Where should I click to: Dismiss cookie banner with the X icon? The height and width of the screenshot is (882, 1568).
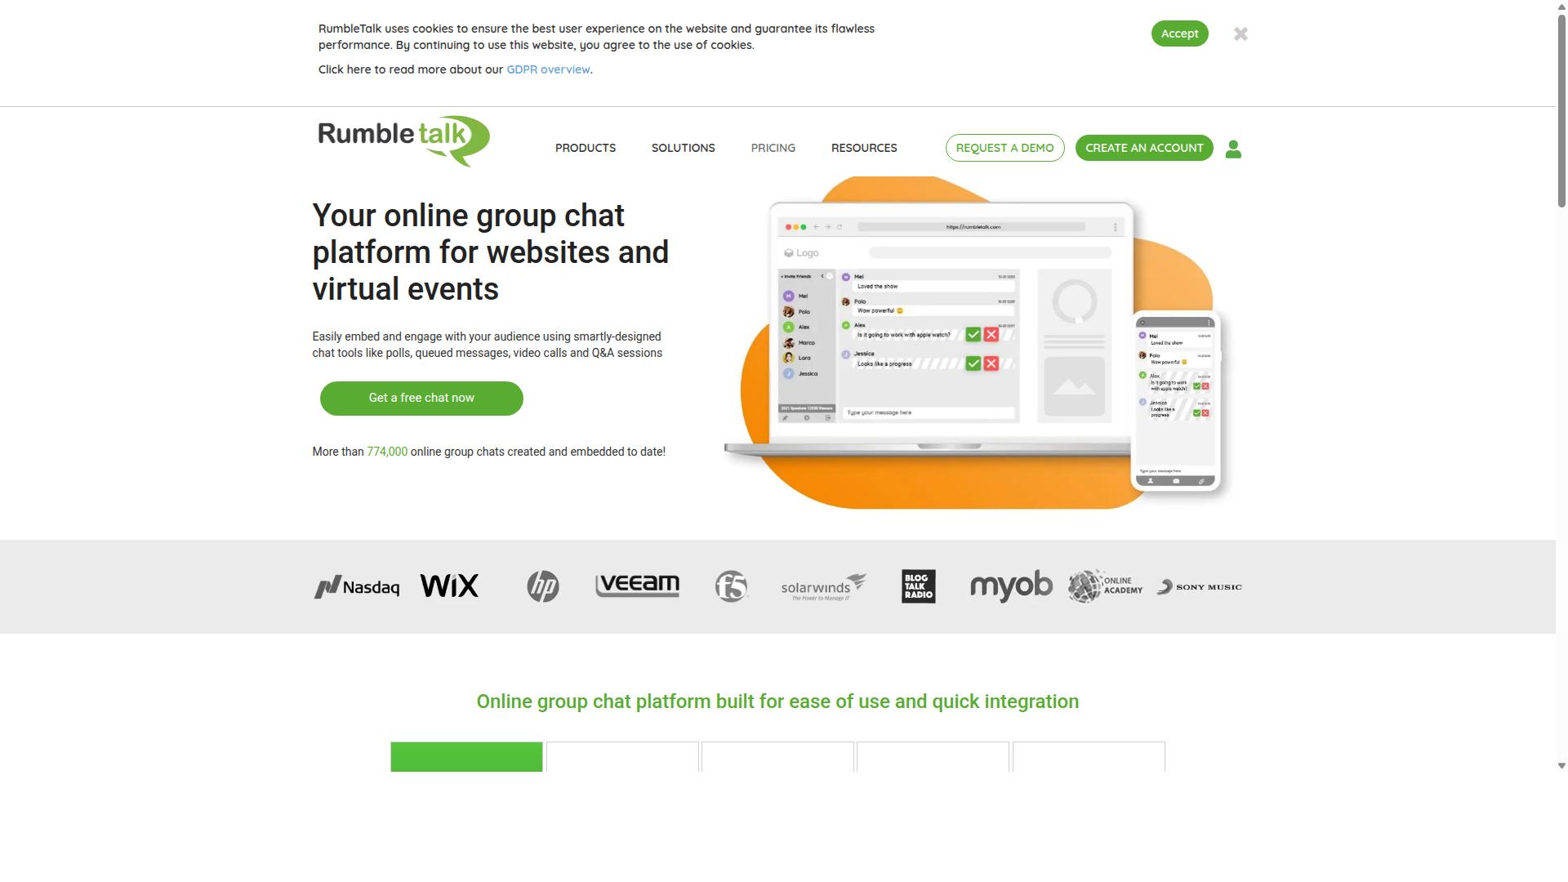(x=1241, y=33)
